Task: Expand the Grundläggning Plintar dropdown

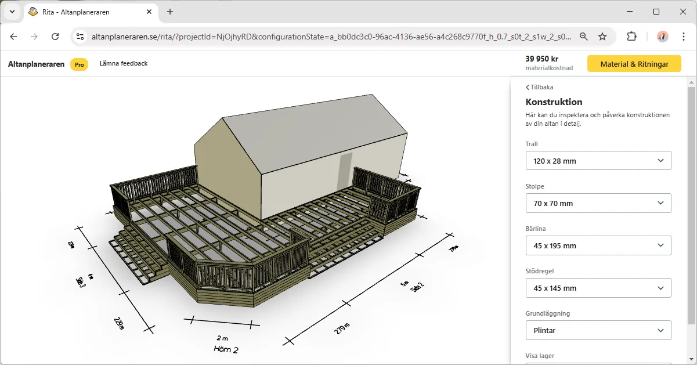Action: tap(598, 330)
